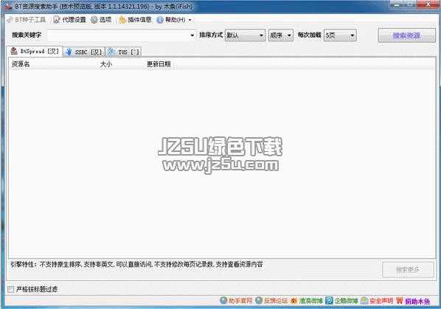Click the proxy settings document icon
This screenshot has height=309, width=441.
click(57, 20)
